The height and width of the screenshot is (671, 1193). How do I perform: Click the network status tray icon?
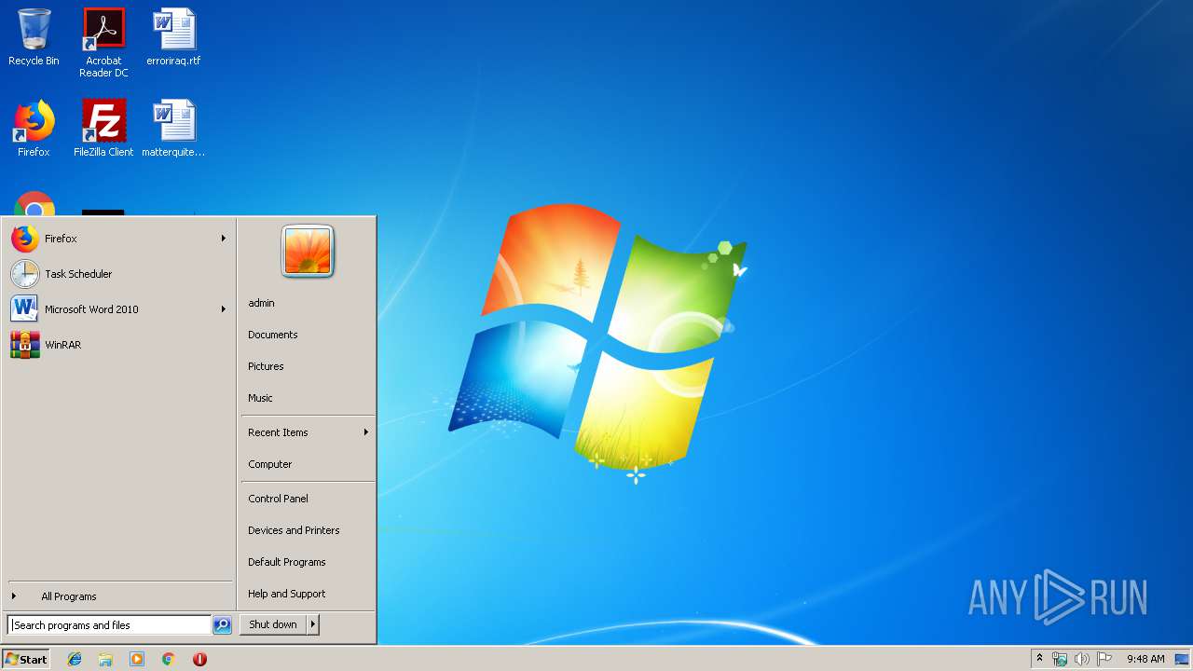pyautogui.click(x=1060, y=659)
